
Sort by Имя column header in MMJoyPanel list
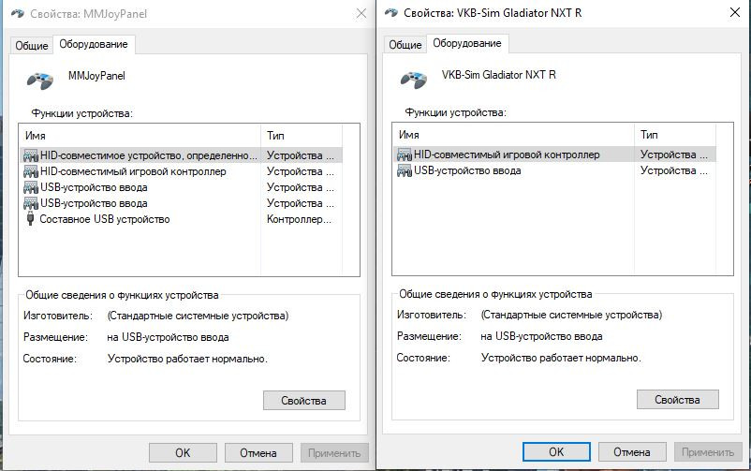[140, 136]
